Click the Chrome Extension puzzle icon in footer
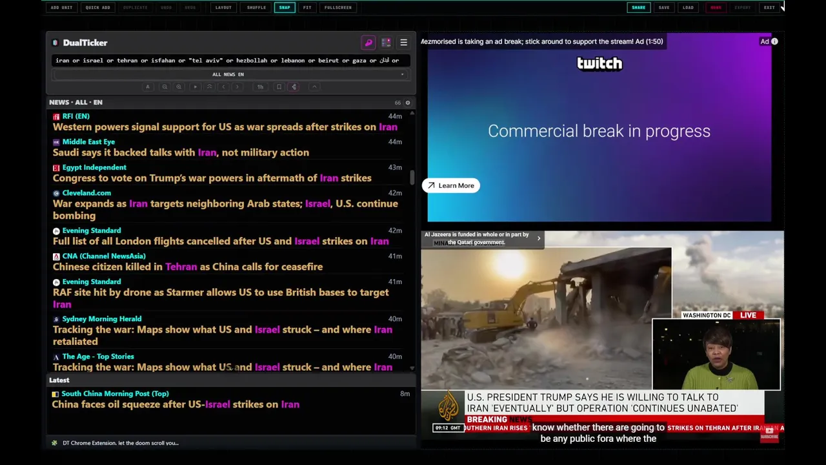The height and width of the screenshot is (465, 826). (54, 443)
